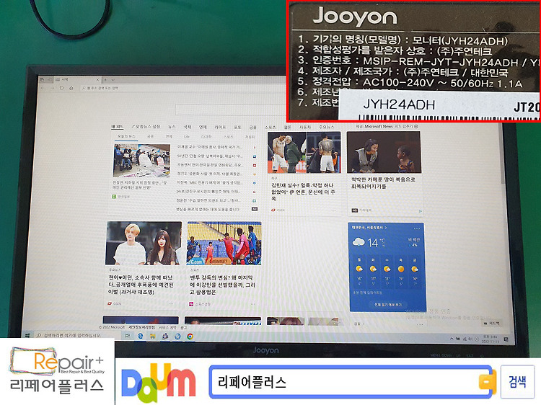Open the more options dots on the 김민재 card

click(x=334, y=210)
